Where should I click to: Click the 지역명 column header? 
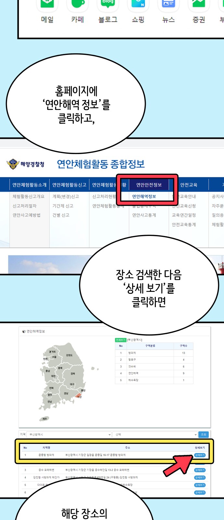click(46, 448)
